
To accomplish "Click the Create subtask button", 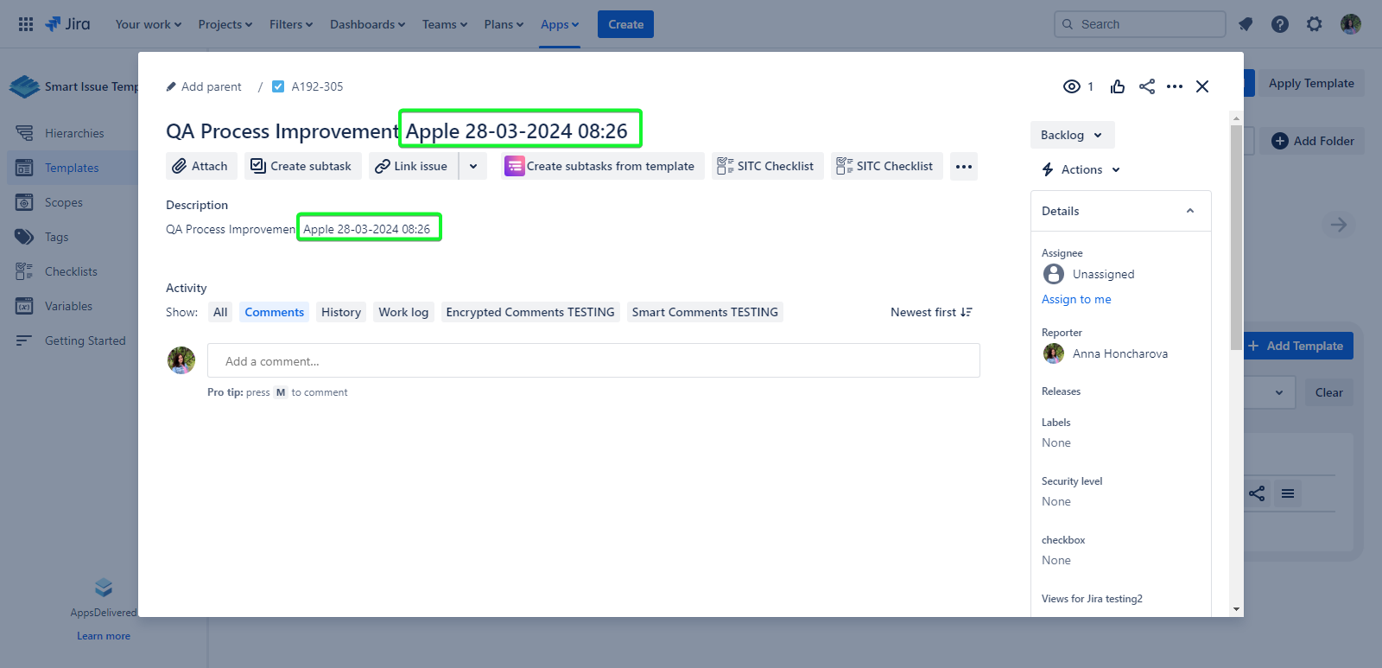I will [x=301, y=166].
